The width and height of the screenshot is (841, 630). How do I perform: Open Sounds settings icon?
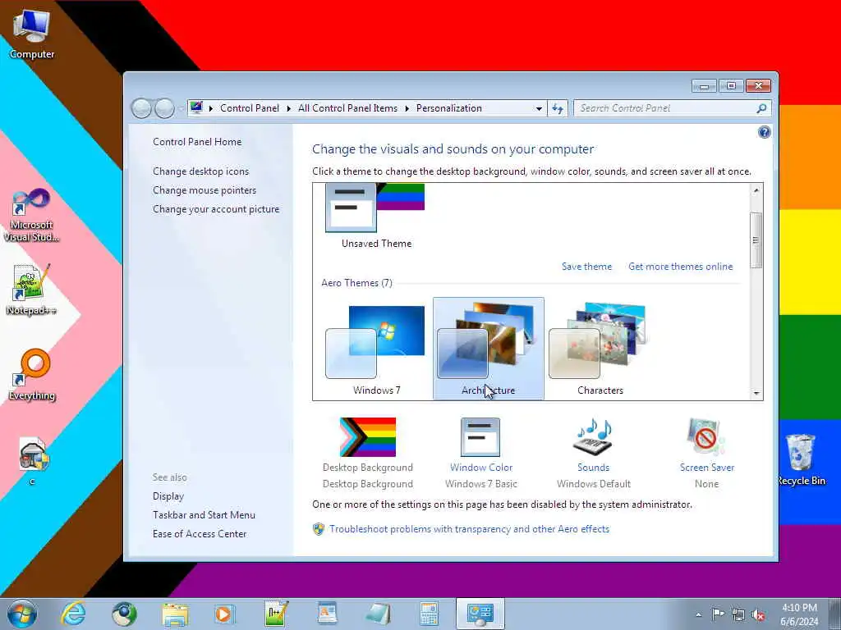click(x=593, y=437)
